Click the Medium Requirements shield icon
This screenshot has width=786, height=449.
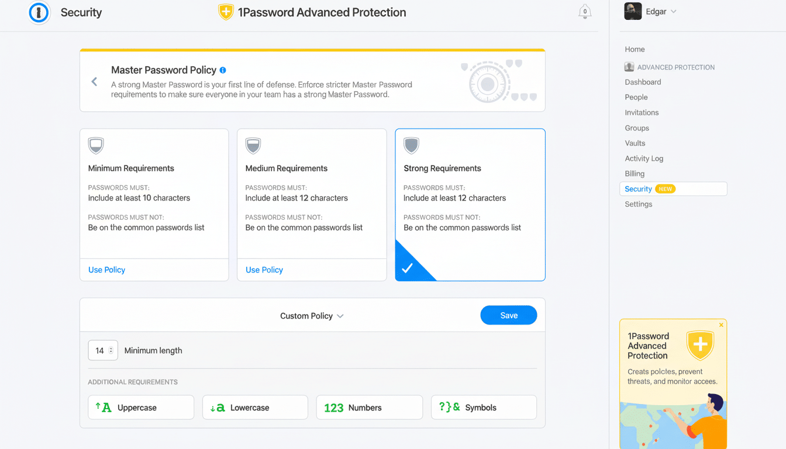pos(253,146)
